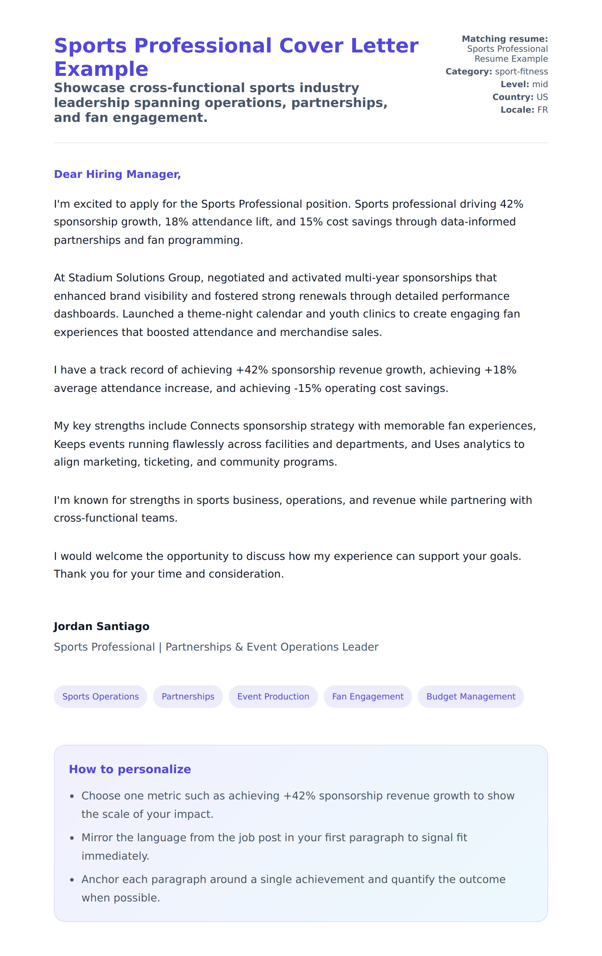The height and width of the screenshot is (956, 602).
Task: Click the Jordan Santiago signature name
Action: coord(102,626)
